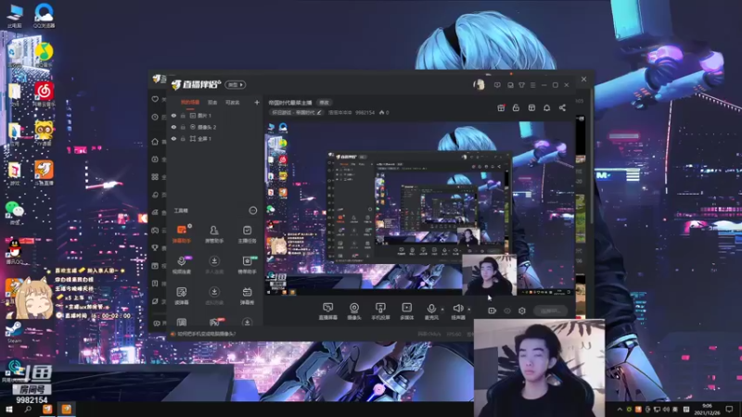Open the 网易云音乐 desktop shortcut
The height and width of the screenshot is (417, 742).
[44, 94]
